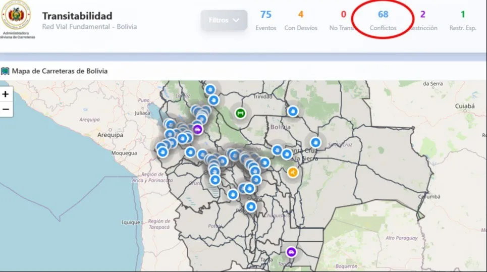Click the Cuiabá city label on map

[465, 106]
